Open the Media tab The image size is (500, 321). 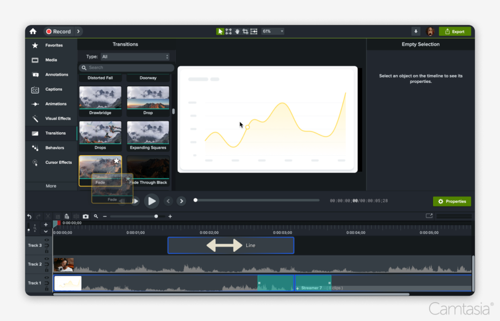click(x=51, y=60)
